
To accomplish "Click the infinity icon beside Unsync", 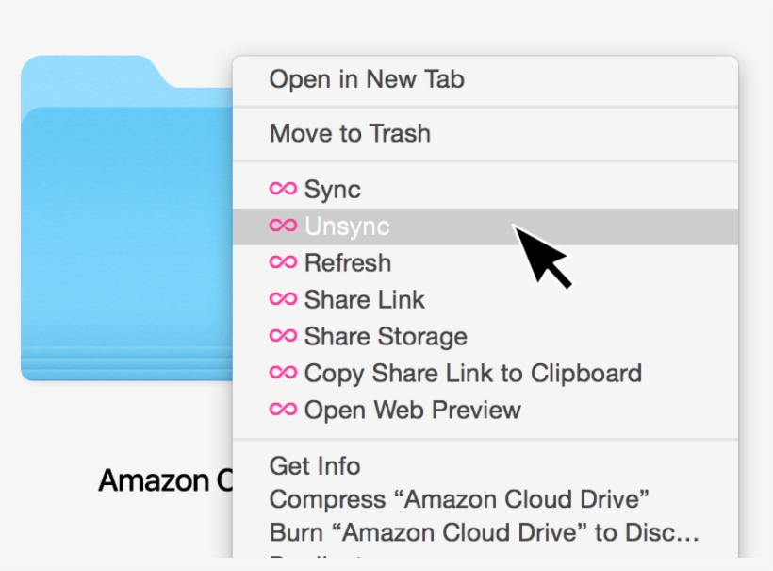I will pos(283,226).
